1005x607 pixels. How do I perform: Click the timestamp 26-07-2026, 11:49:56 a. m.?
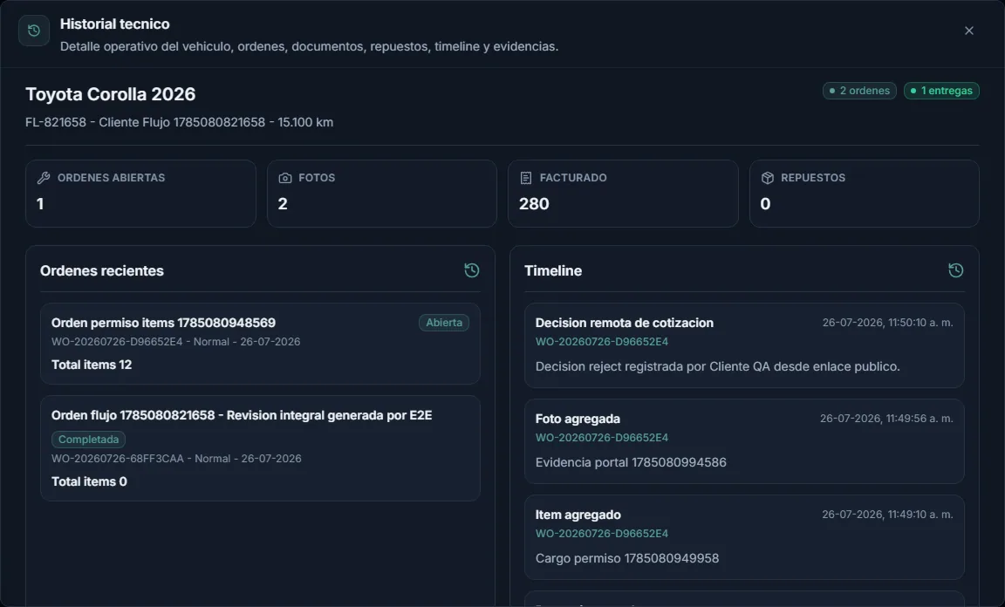886,419
